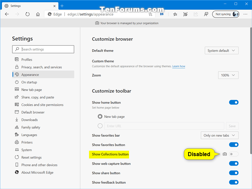Select New tab page radio option
The height and width of the screenshot is (189, 252).
coord(100,116)
